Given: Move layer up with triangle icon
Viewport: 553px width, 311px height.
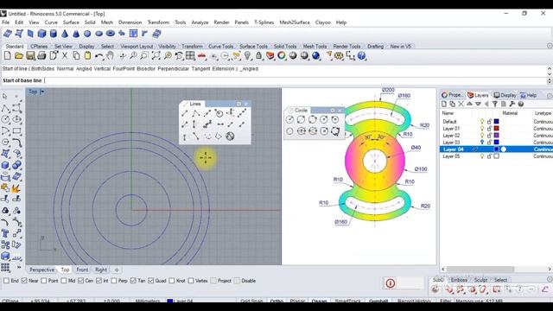Looking at the screenshot, I should pyautogui.click(x=469, y=104).
